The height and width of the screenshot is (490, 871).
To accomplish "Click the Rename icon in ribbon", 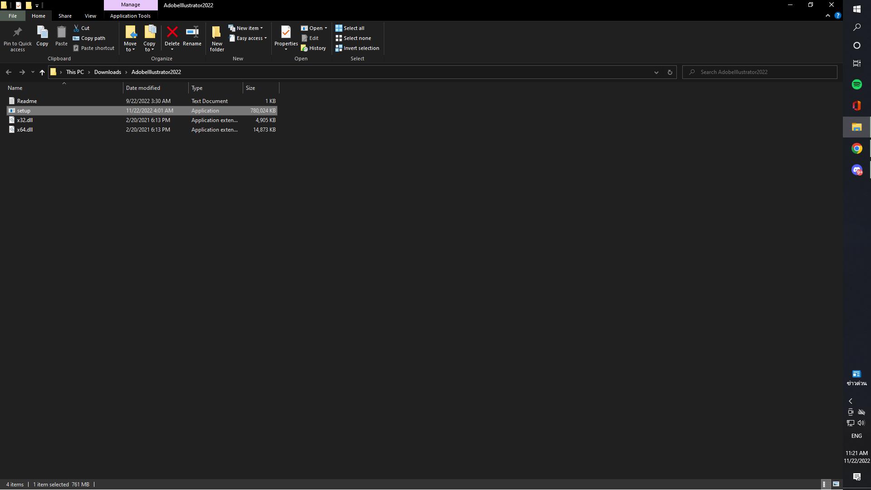I will [x=192, y=32].
